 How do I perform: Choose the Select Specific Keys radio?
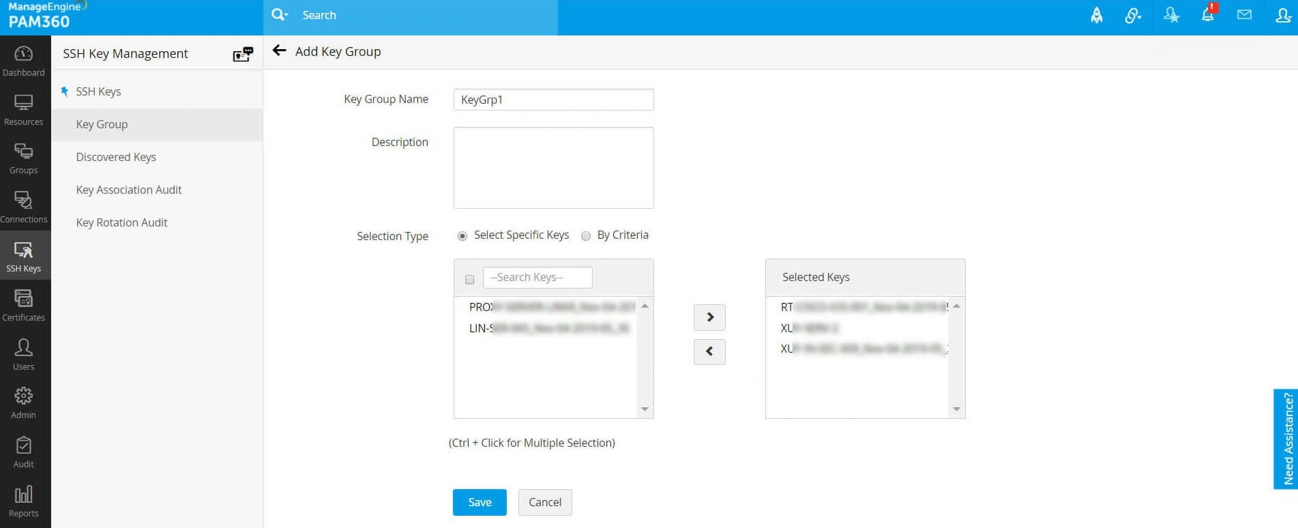[x=462, y=236]
